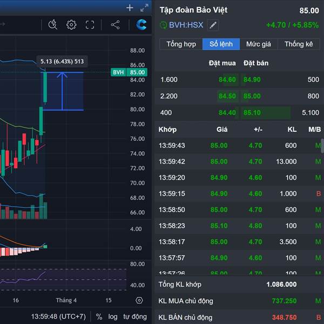The image size is (324, 324).
Task: Switch to the 'Tổng hợp' tab
Action: tap(181, 44)
